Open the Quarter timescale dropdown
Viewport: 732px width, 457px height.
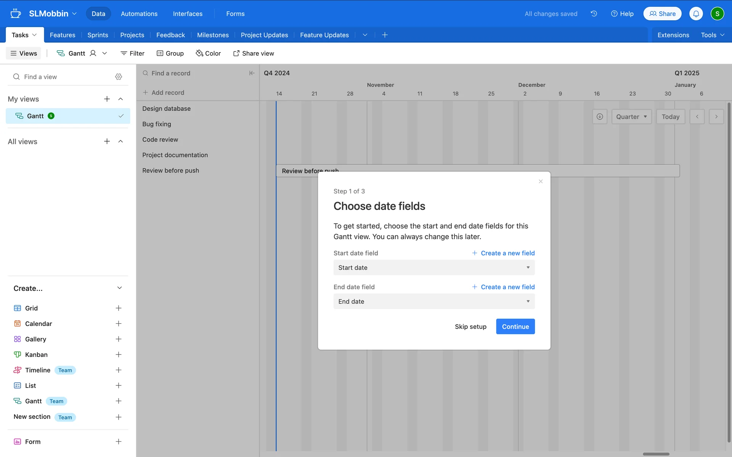[631, 117]
